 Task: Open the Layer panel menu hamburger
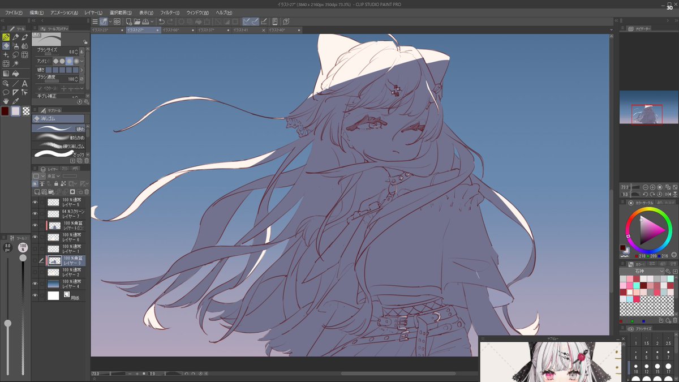[x=35, y=169]
